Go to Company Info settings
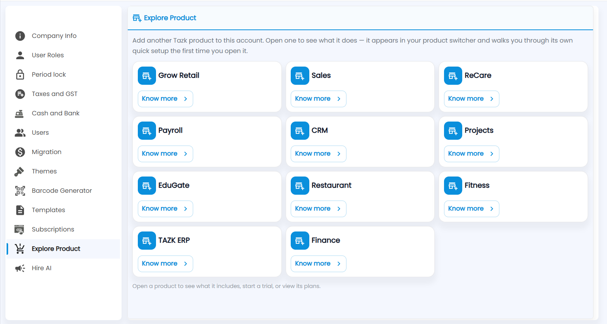Viewport: 607px width, 324px height. 63,36
